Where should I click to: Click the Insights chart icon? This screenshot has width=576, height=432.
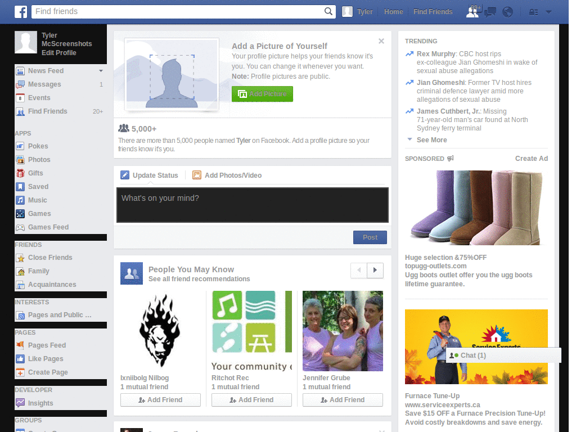[20, 403]
